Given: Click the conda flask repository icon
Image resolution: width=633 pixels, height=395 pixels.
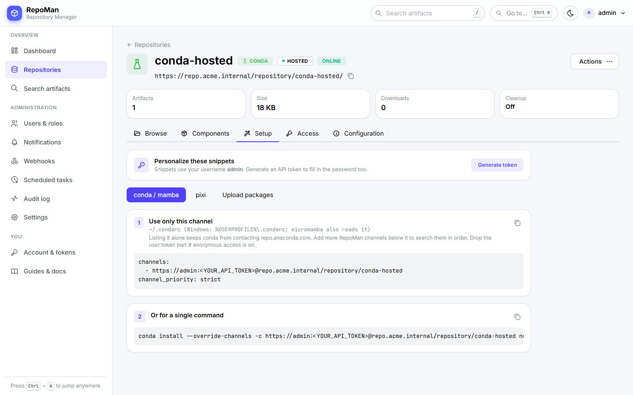Looking at the screenshot, I should tap(137, 64).
